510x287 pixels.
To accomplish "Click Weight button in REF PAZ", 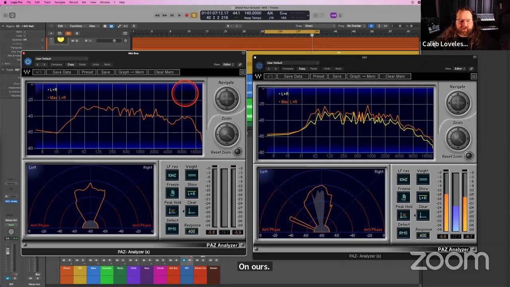I will point(423,179).
